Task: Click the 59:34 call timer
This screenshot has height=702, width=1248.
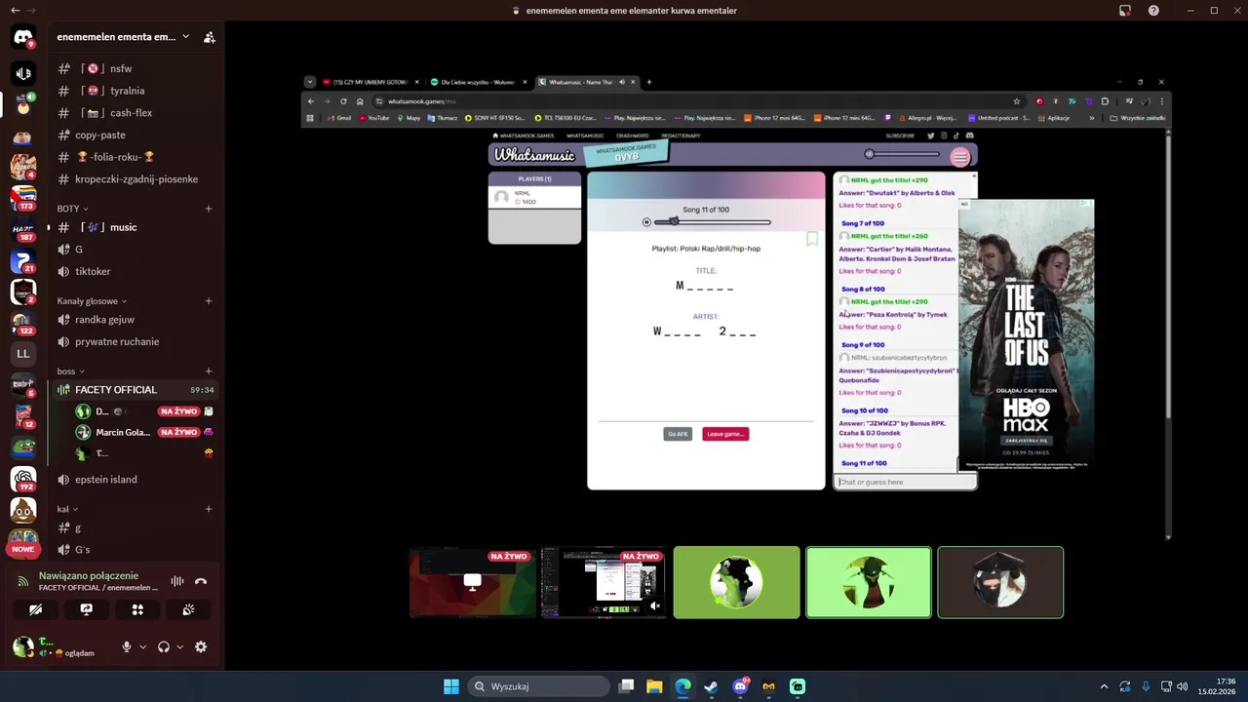Action: click(202, 390)
